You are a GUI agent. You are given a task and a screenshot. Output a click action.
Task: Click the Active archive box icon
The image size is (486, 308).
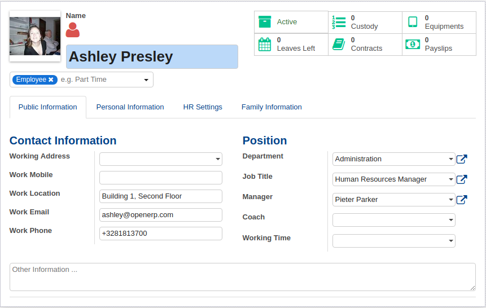265,22
